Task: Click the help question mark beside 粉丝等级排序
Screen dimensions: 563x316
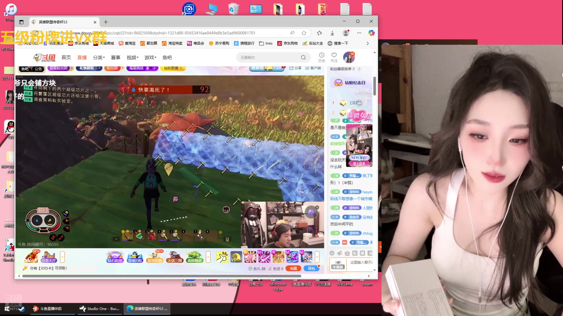Action: tap(359, 69)
